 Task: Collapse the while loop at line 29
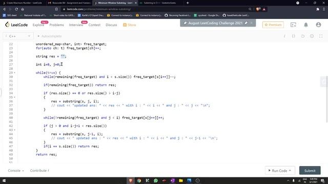(14, 73)
